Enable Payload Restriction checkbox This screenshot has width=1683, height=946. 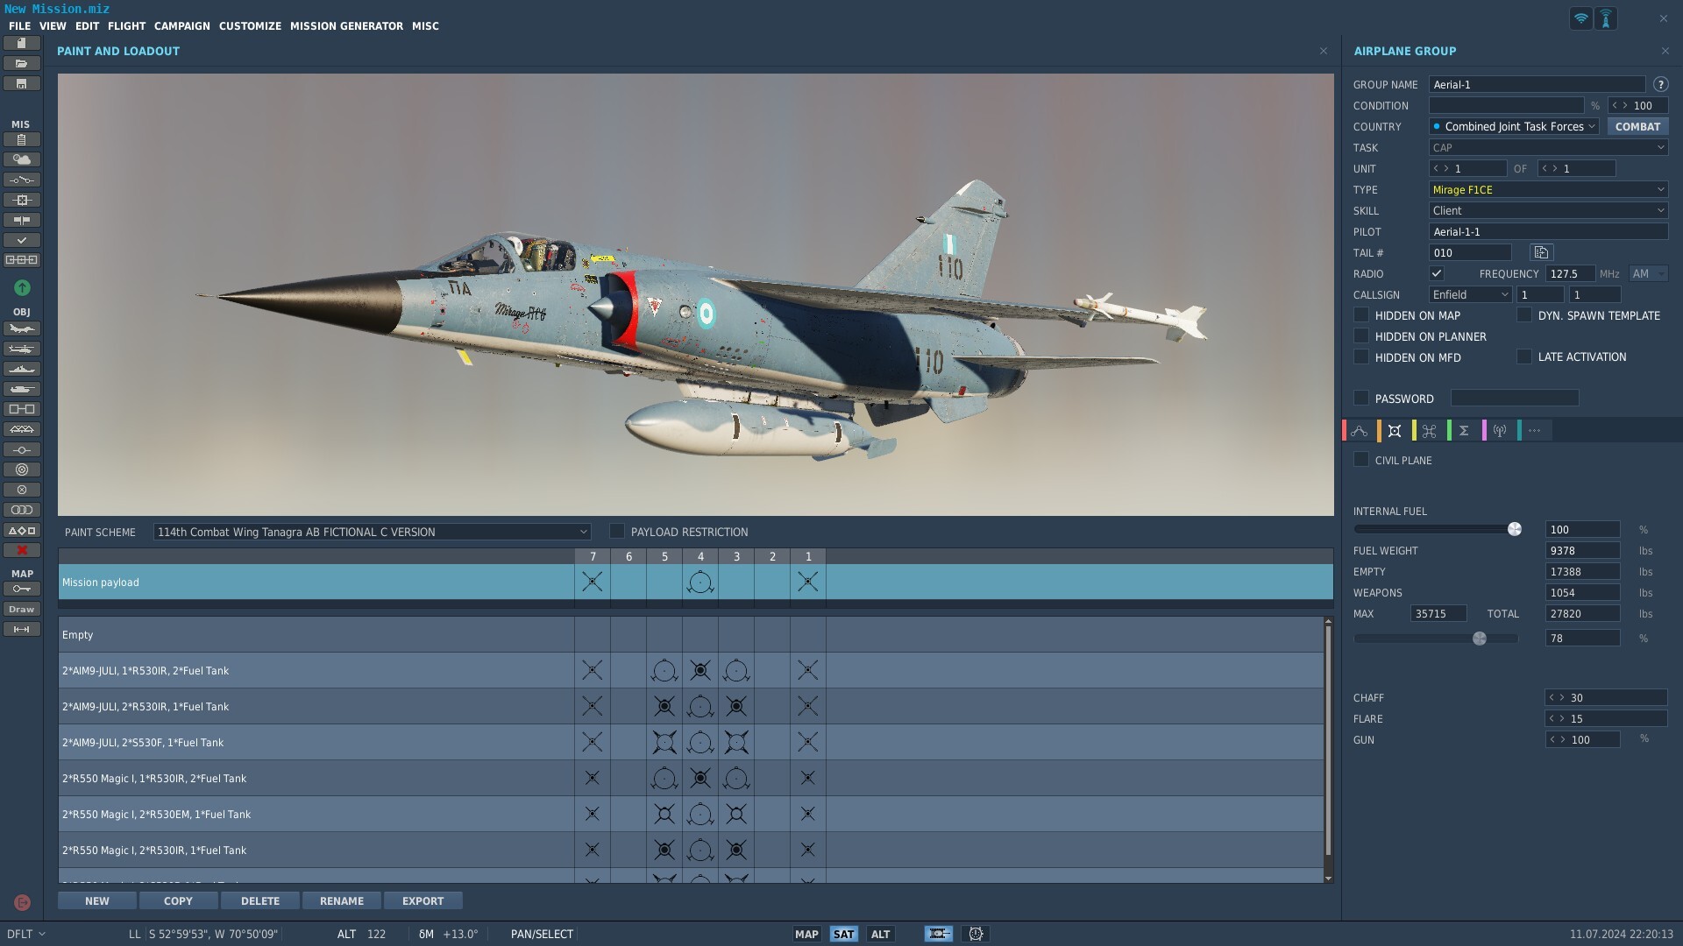click(x=617, y=531)
